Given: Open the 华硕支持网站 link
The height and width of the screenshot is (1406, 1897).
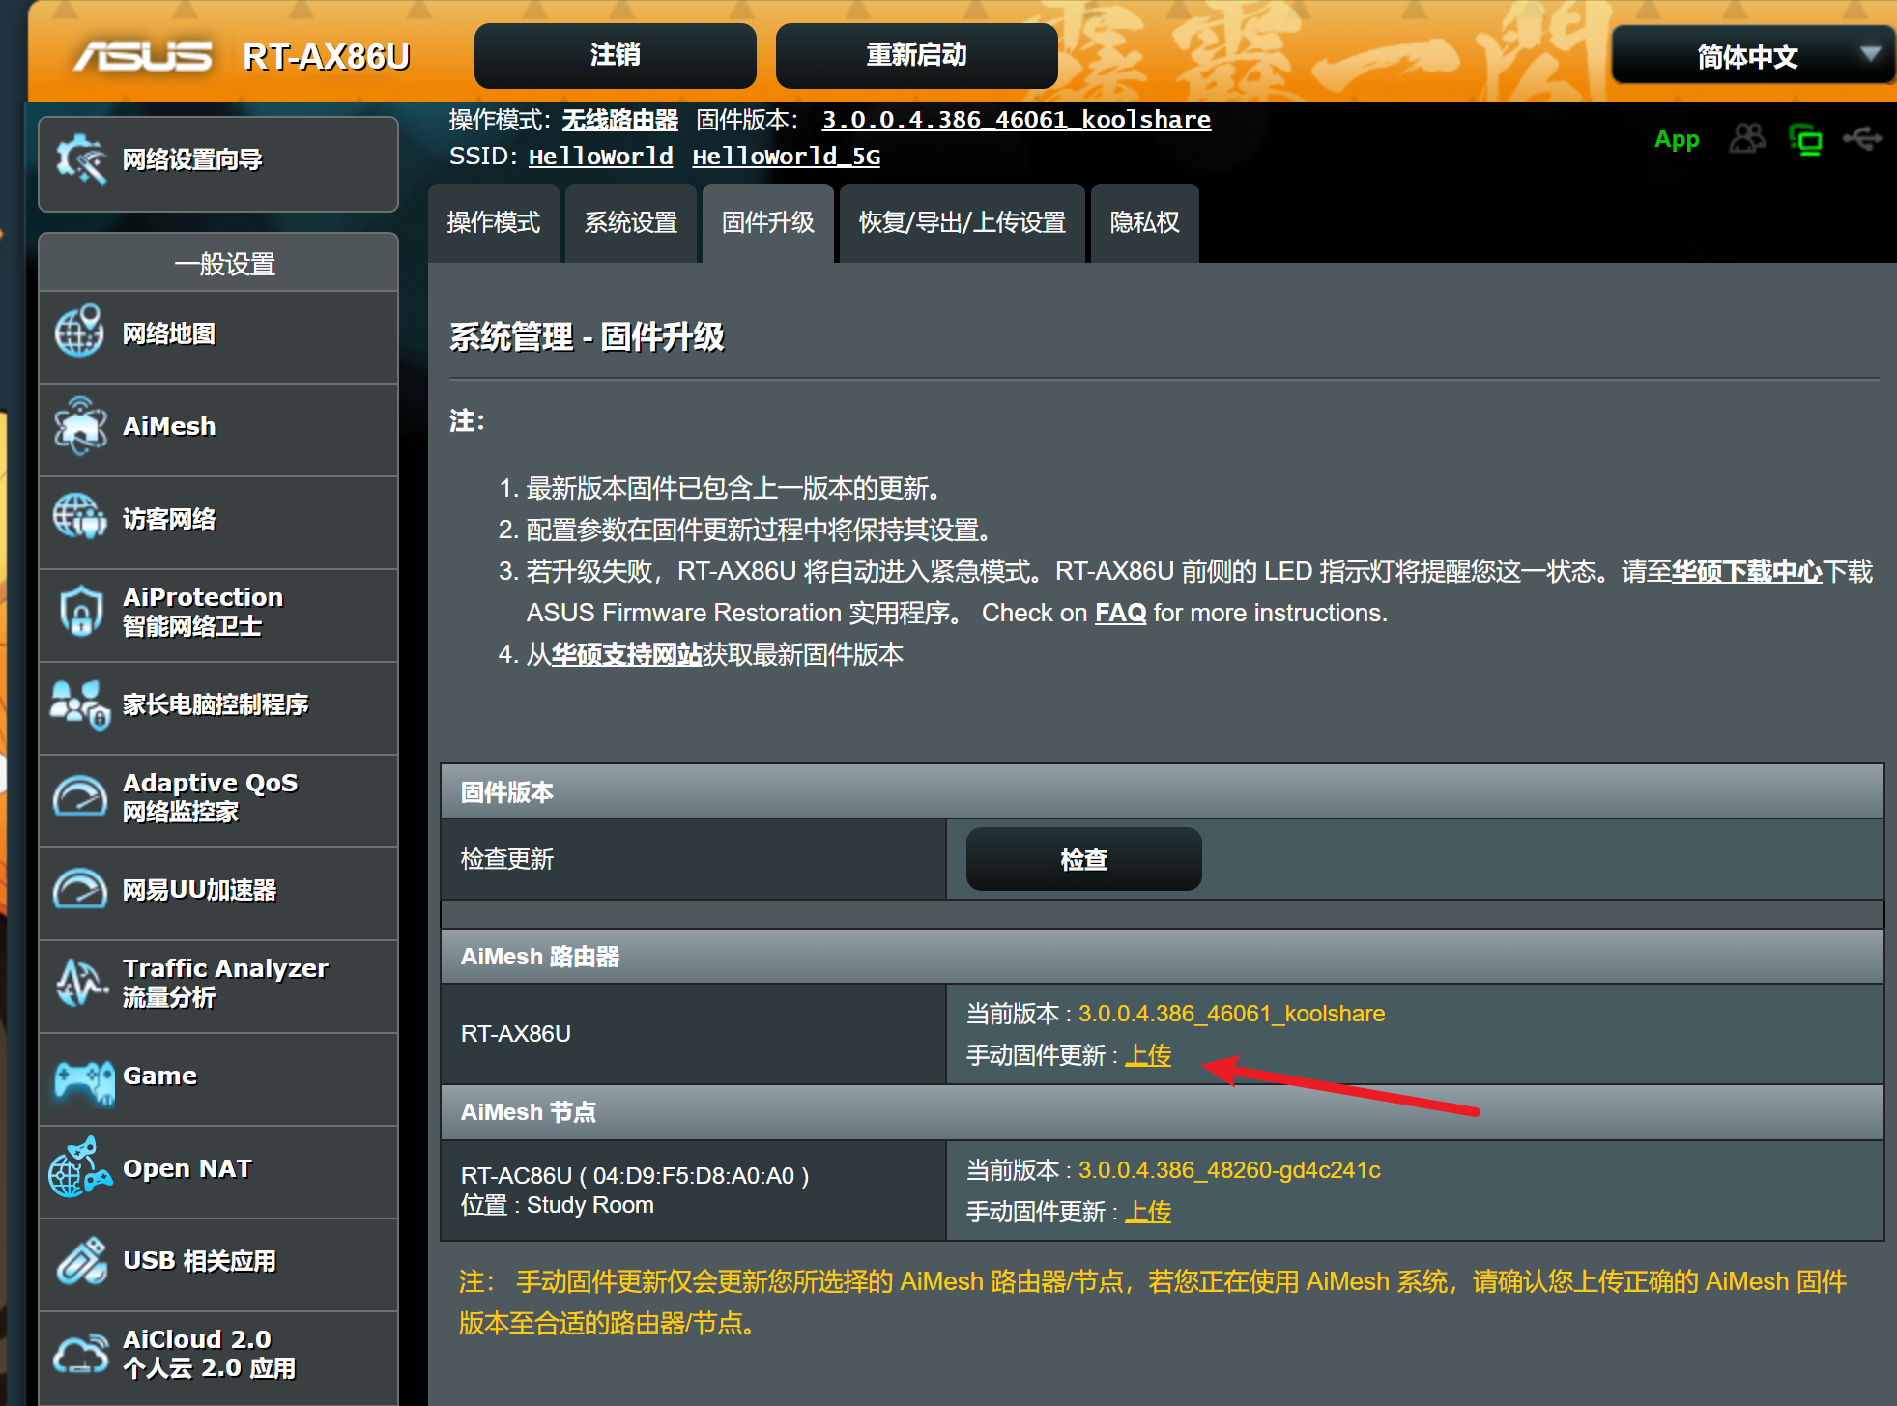Looking at the screenshot, I should tap(627, 654).
